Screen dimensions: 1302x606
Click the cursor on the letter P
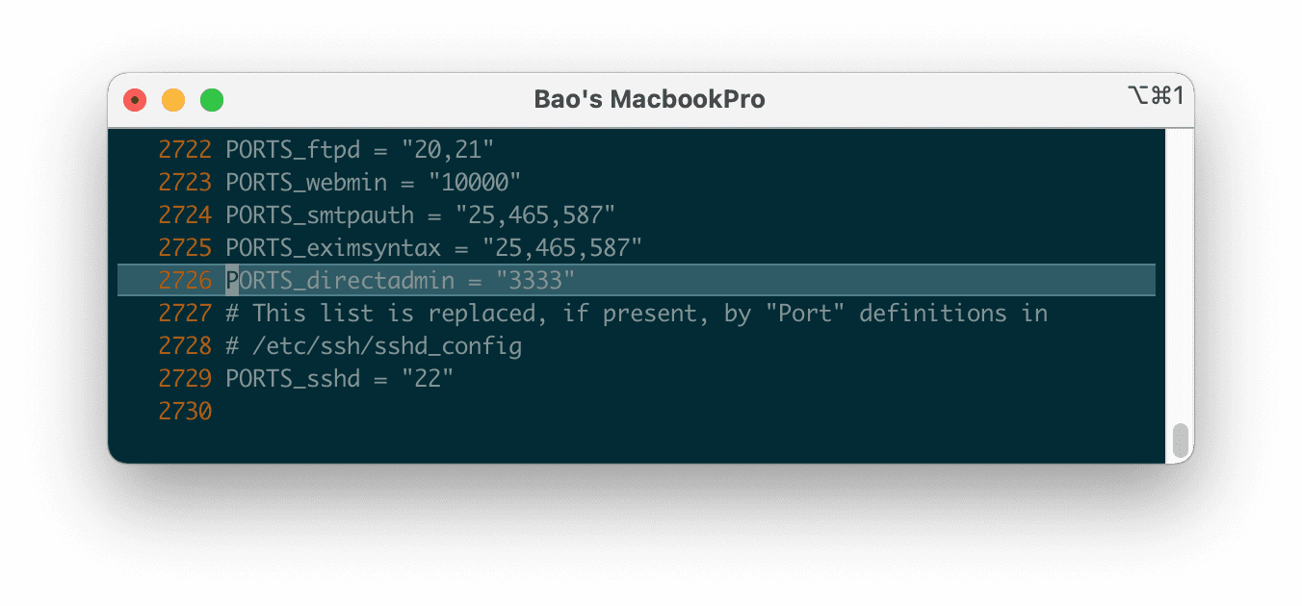click(231, 280)
